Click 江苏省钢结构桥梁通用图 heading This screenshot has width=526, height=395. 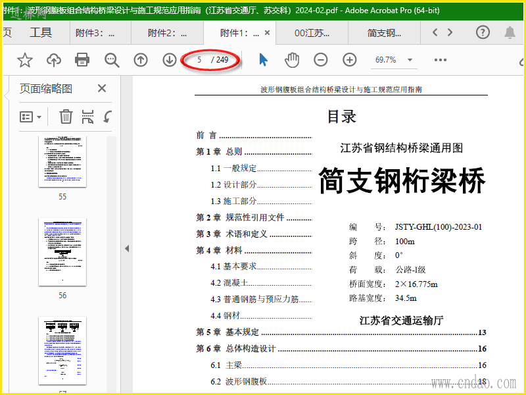pos(402,147)
